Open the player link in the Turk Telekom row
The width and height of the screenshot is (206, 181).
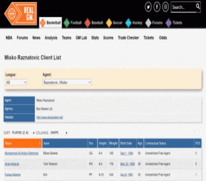(x=12, y=164)
